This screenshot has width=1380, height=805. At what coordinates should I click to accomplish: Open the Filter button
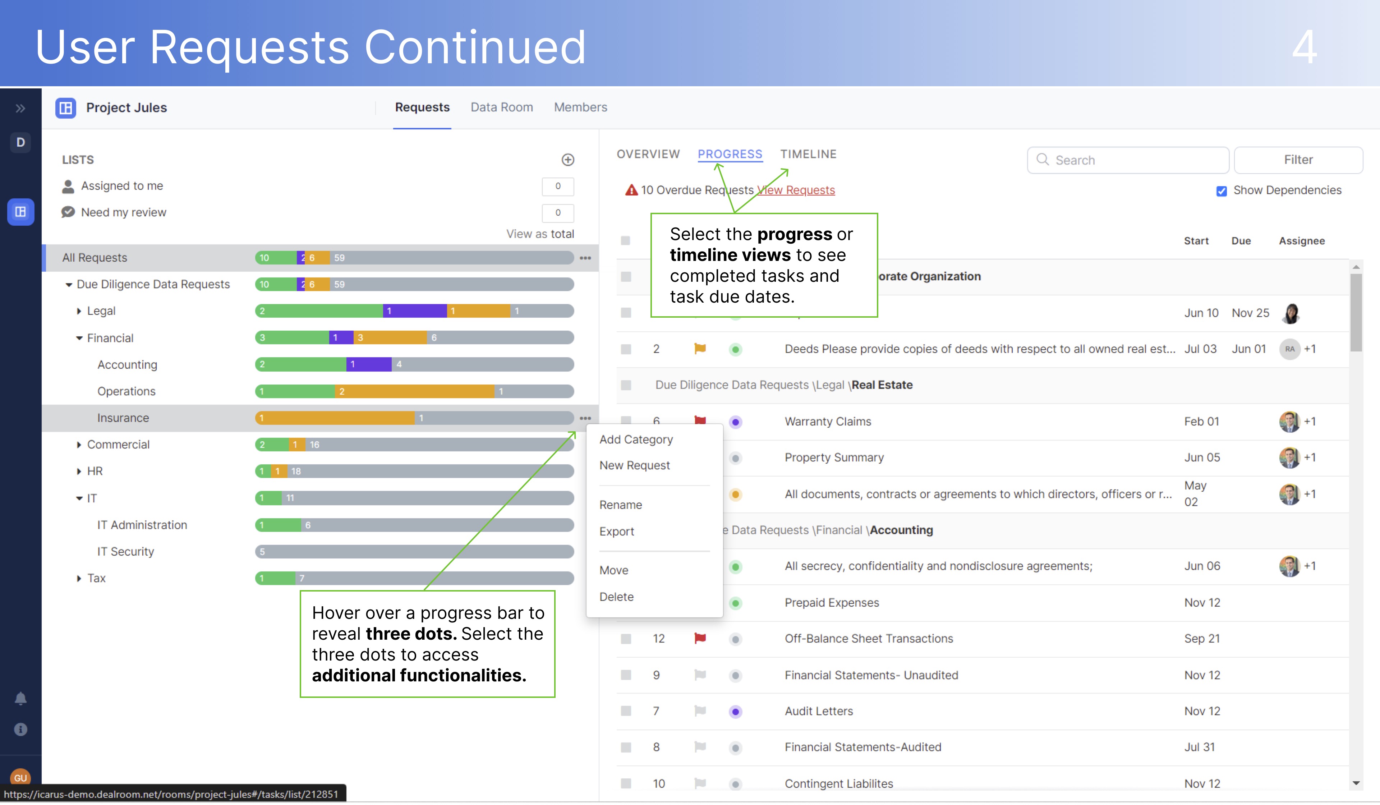coord(1297,160)
